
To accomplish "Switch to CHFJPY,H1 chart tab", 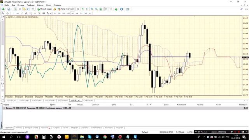I will [x=88, y=100].
